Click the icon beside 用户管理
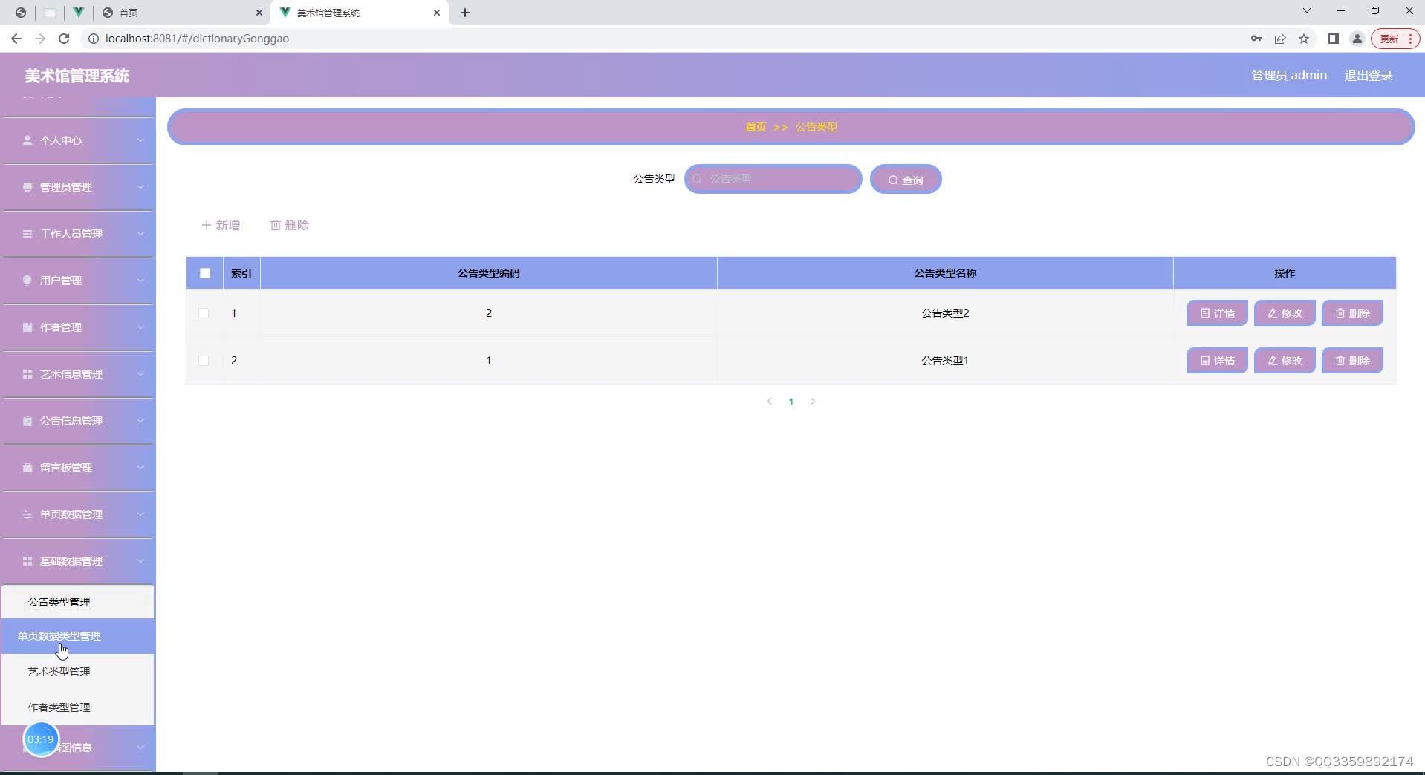The image size is (1425, 775). point(27,281)
